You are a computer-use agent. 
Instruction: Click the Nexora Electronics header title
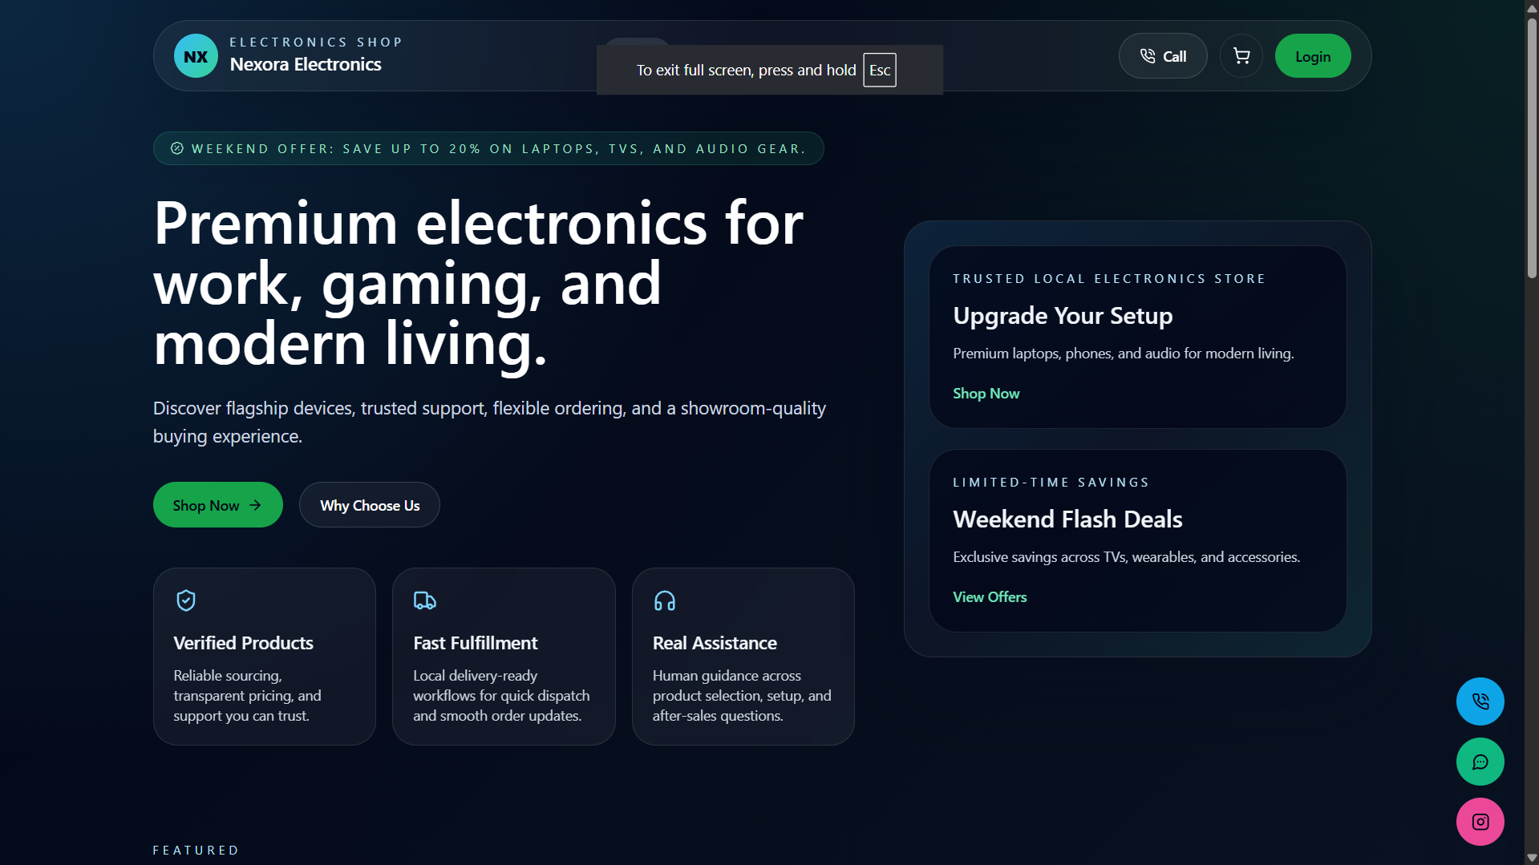(x=306, y=64)
